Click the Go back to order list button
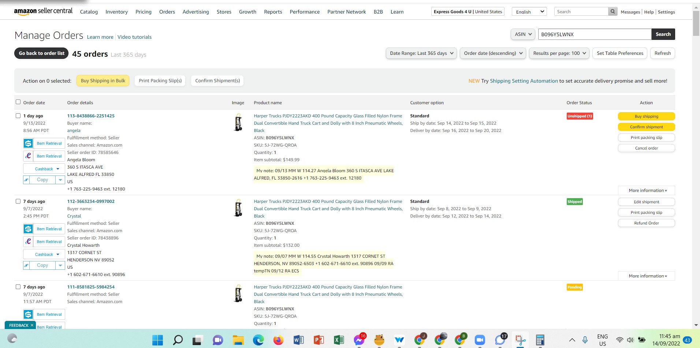Image resolution: width=700 pixels, height=348 pixels. point(41,53)
